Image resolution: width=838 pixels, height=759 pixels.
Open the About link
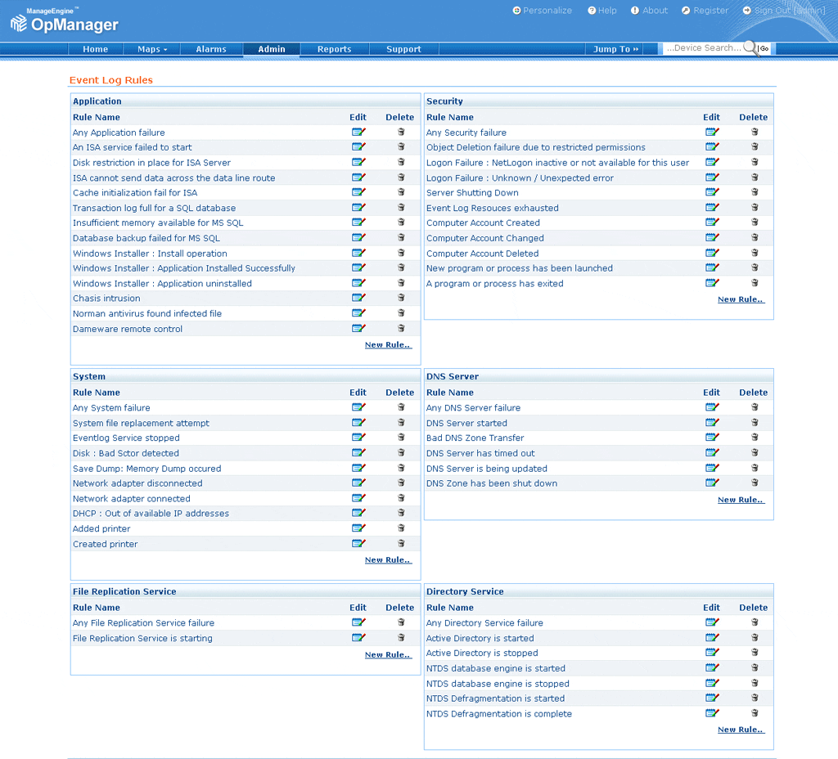coord(649,11)
